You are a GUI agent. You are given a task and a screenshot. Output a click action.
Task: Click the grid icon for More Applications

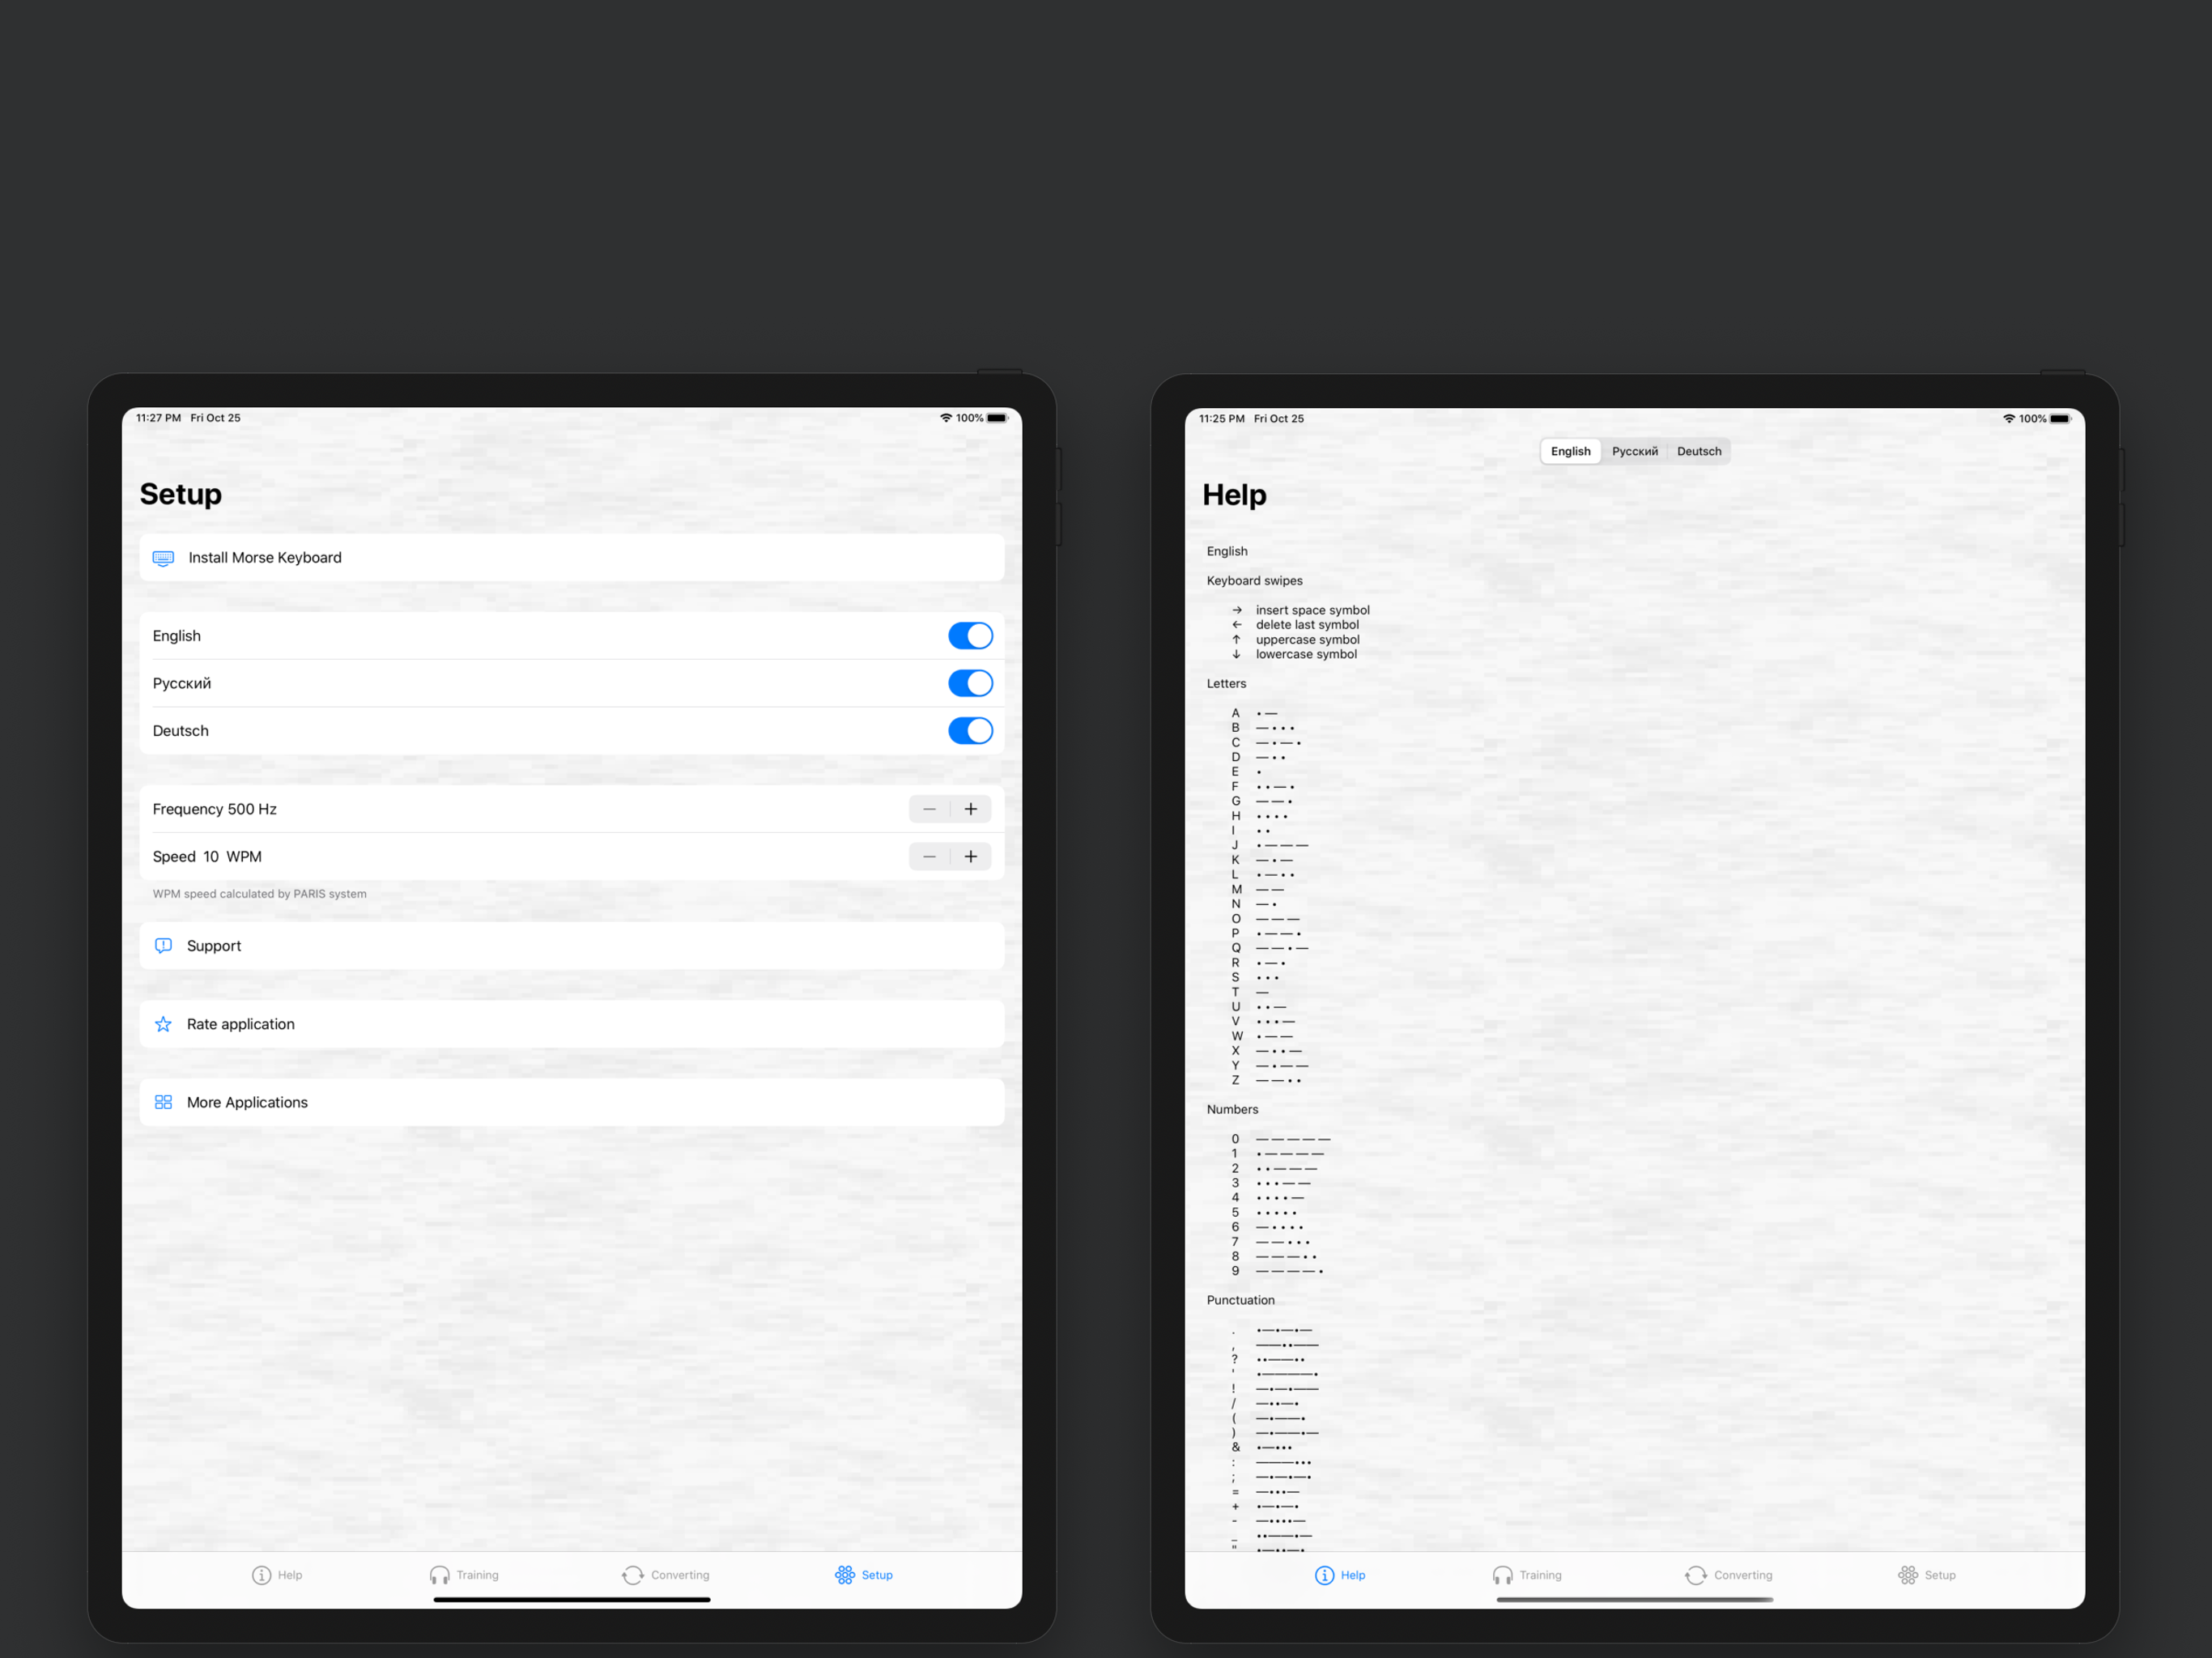pos(163,1102)
